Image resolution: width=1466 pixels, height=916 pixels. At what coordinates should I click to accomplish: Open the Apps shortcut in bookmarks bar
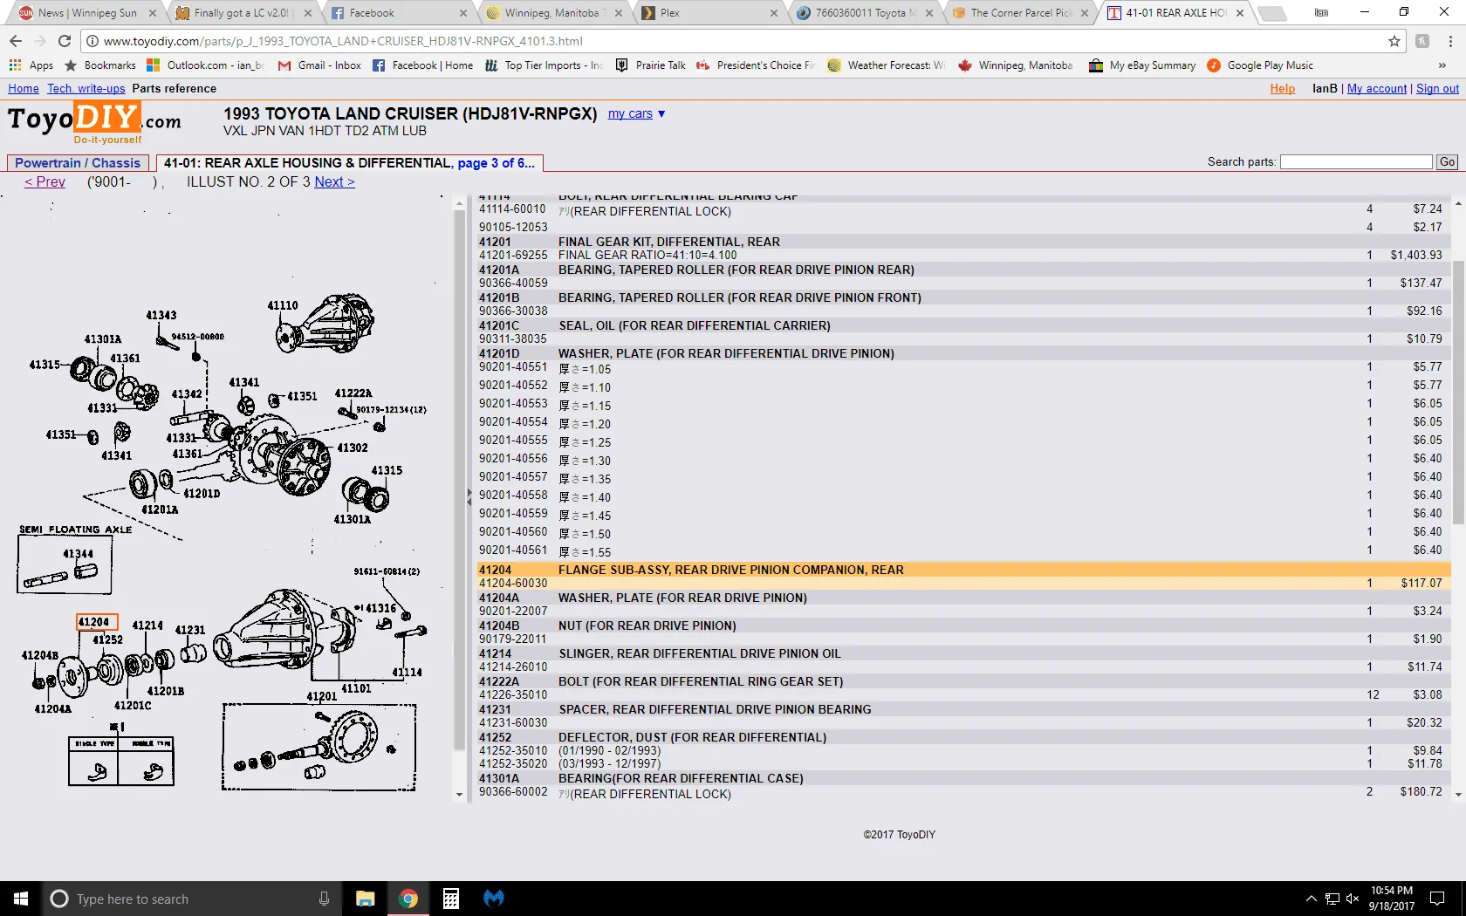click(x=31, y=65)
